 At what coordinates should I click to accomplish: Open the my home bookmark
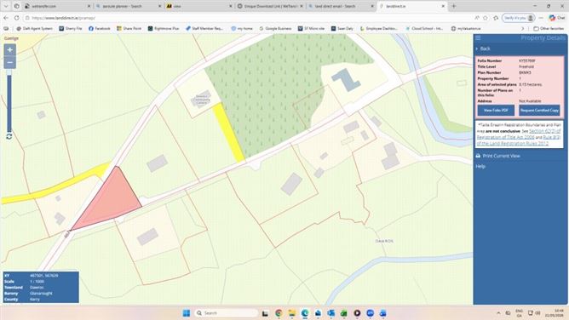[242, 28]
